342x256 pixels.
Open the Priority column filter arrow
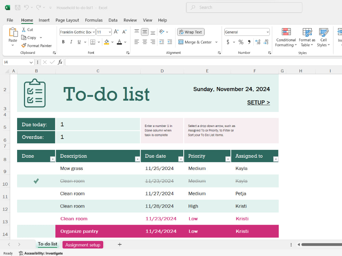tap(228, 159)
